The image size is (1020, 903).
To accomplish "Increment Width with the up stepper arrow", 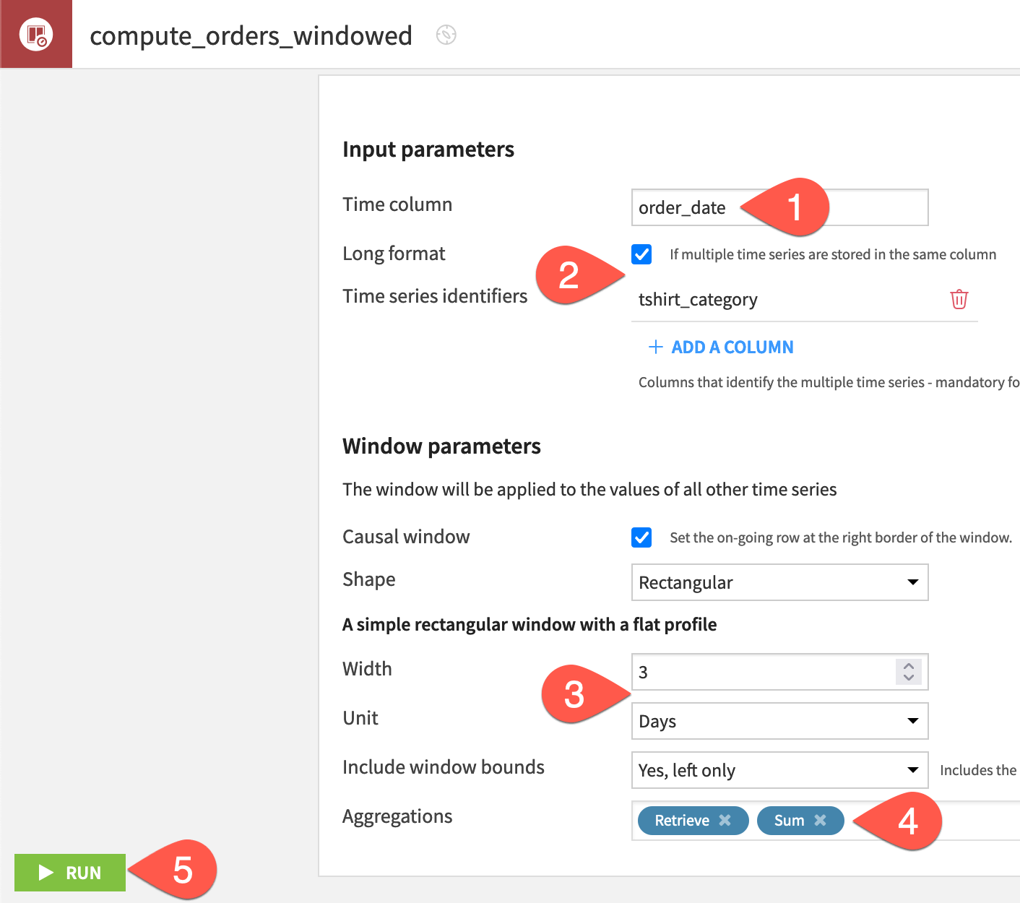I will (x=909, y=666).
